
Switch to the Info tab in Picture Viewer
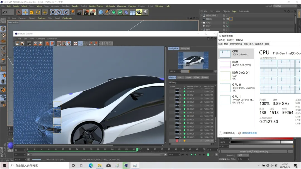[x=180, y=77]
